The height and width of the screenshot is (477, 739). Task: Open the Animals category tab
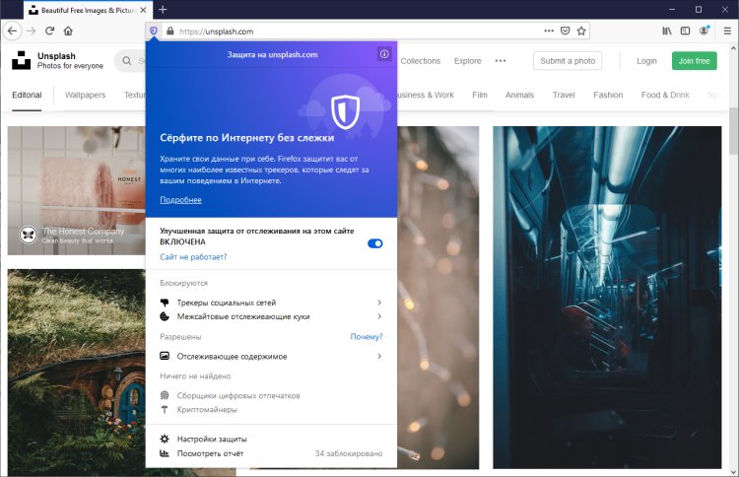point(520,96)
